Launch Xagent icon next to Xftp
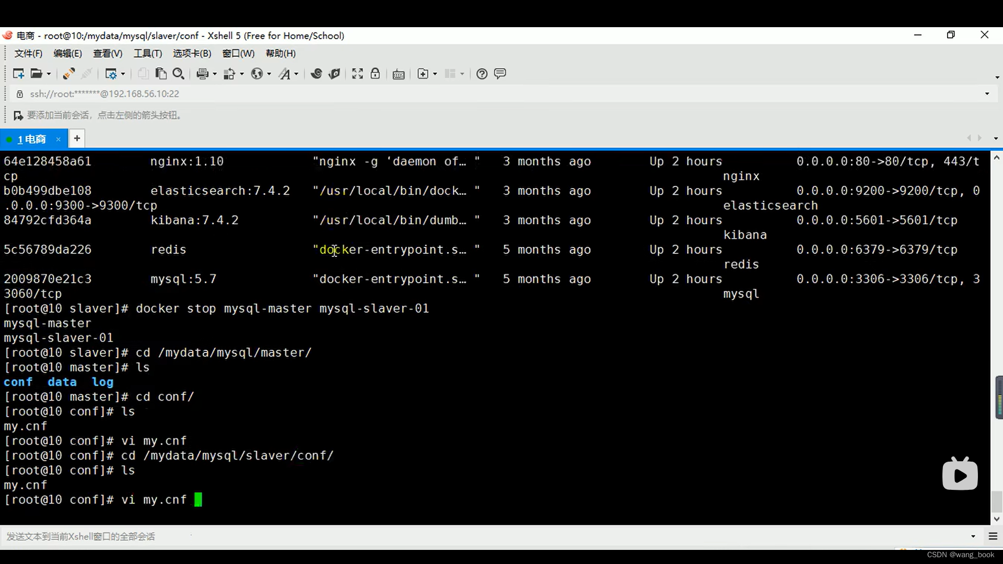 click(x=334, y=74)
